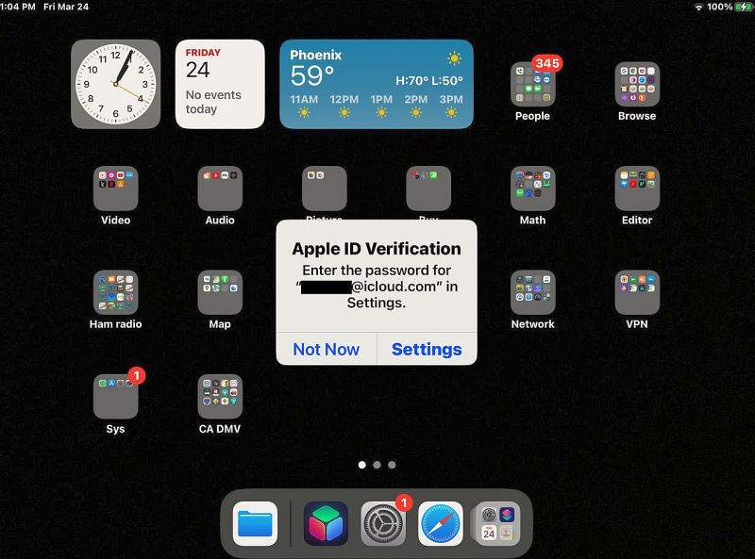Open the Clock widget
This screenshot has height=559, width=755.
coord(115,84)
